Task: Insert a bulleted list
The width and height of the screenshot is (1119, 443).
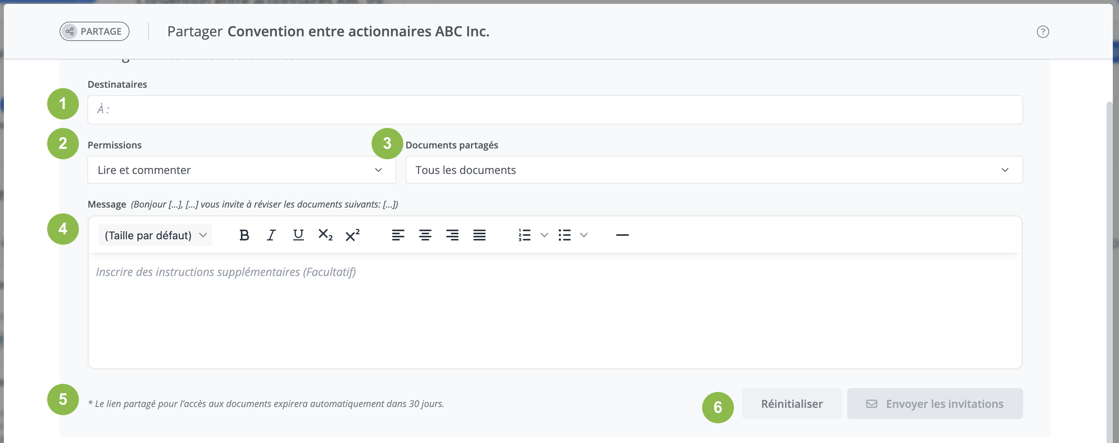Action: click(564, 235)
